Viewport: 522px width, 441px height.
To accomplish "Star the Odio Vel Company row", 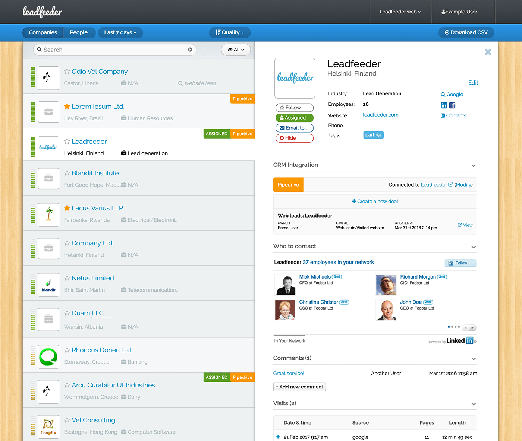I will point(67,71).
